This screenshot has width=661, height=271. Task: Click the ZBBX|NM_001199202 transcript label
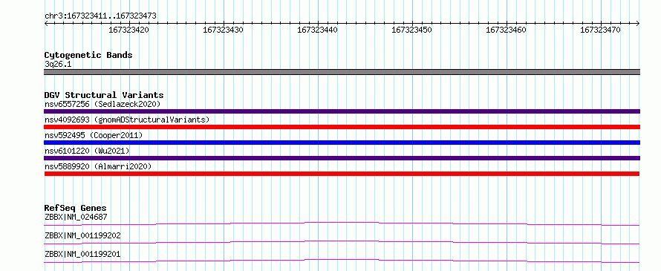point(82,235)
